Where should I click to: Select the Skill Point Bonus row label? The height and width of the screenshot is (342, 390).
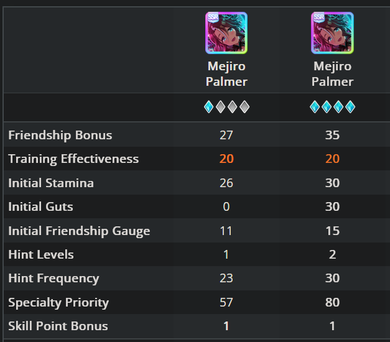pyautogui.click(x=58, y=326)
